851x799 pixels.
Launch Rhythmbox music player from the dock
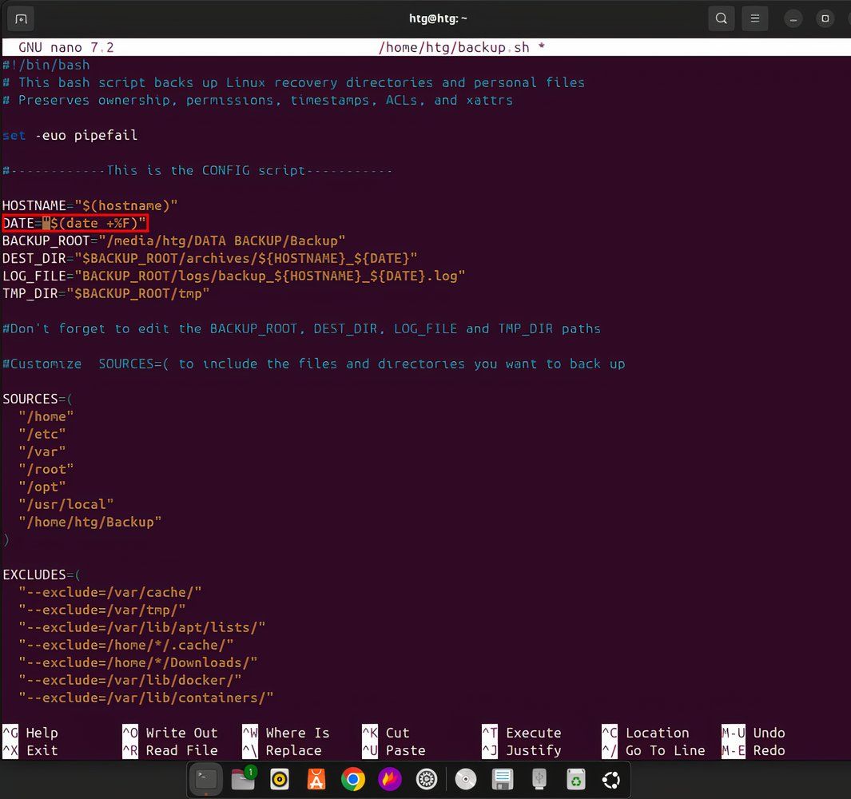pos(279,779)
